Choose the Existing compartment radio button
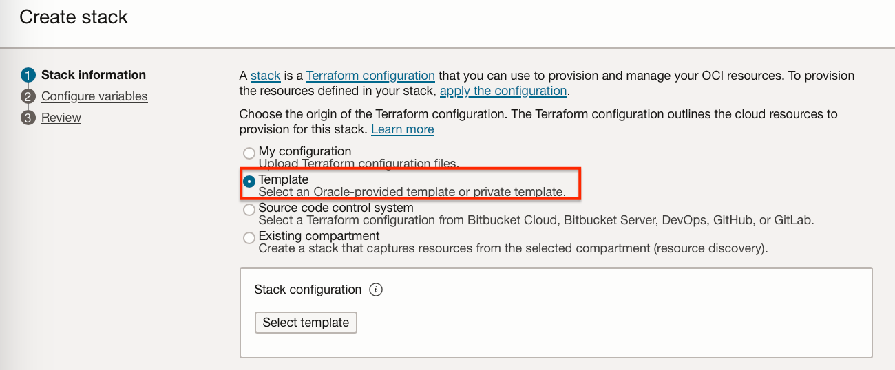This screenshot has height=370, width=895. [249, 238]
